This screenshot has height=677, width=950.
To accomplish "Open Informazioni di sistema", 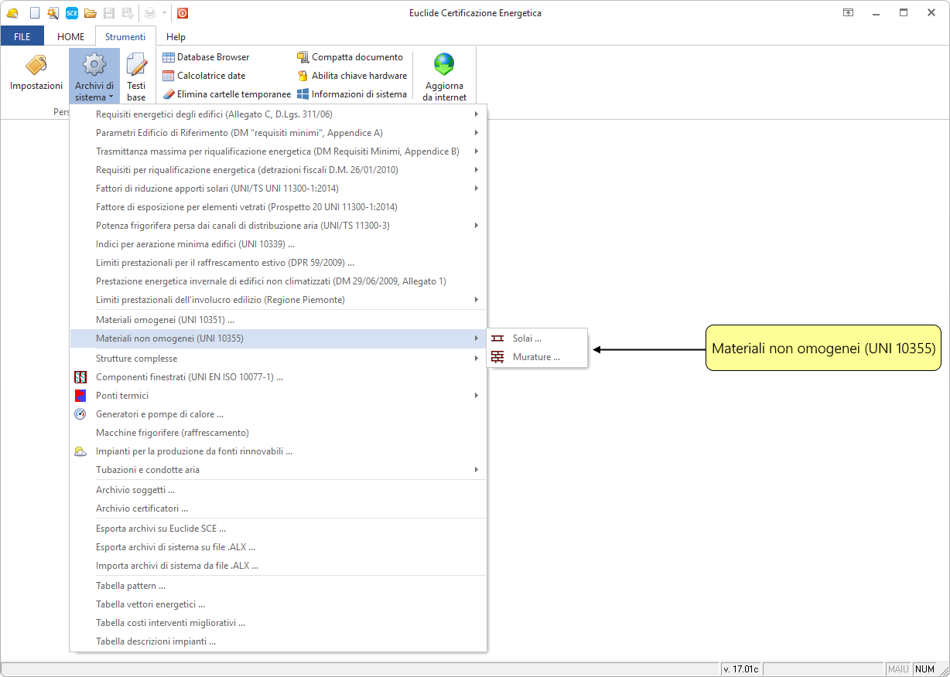I will [352, 94].
